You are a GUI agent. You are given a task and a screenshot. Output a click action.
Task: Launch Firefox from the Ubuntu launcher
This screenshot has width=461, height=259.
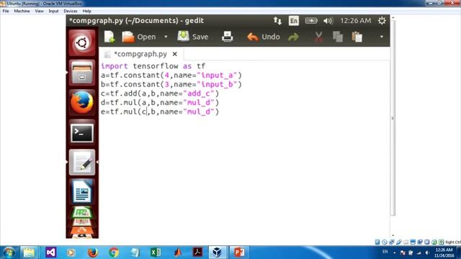[x=82, y=102]
